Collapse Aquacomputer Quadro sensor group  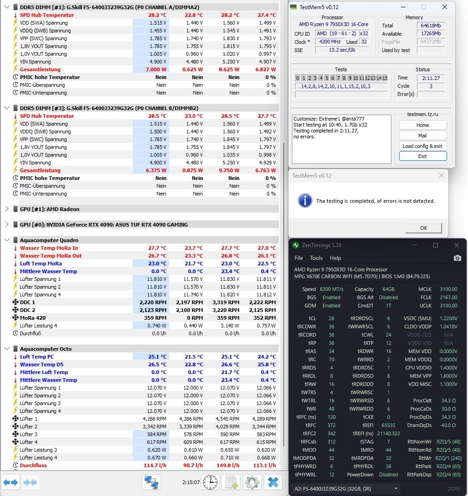point(7,240)
